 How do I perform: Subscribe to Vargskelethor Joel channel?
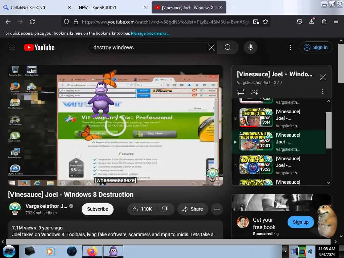[x=98, y=209]
